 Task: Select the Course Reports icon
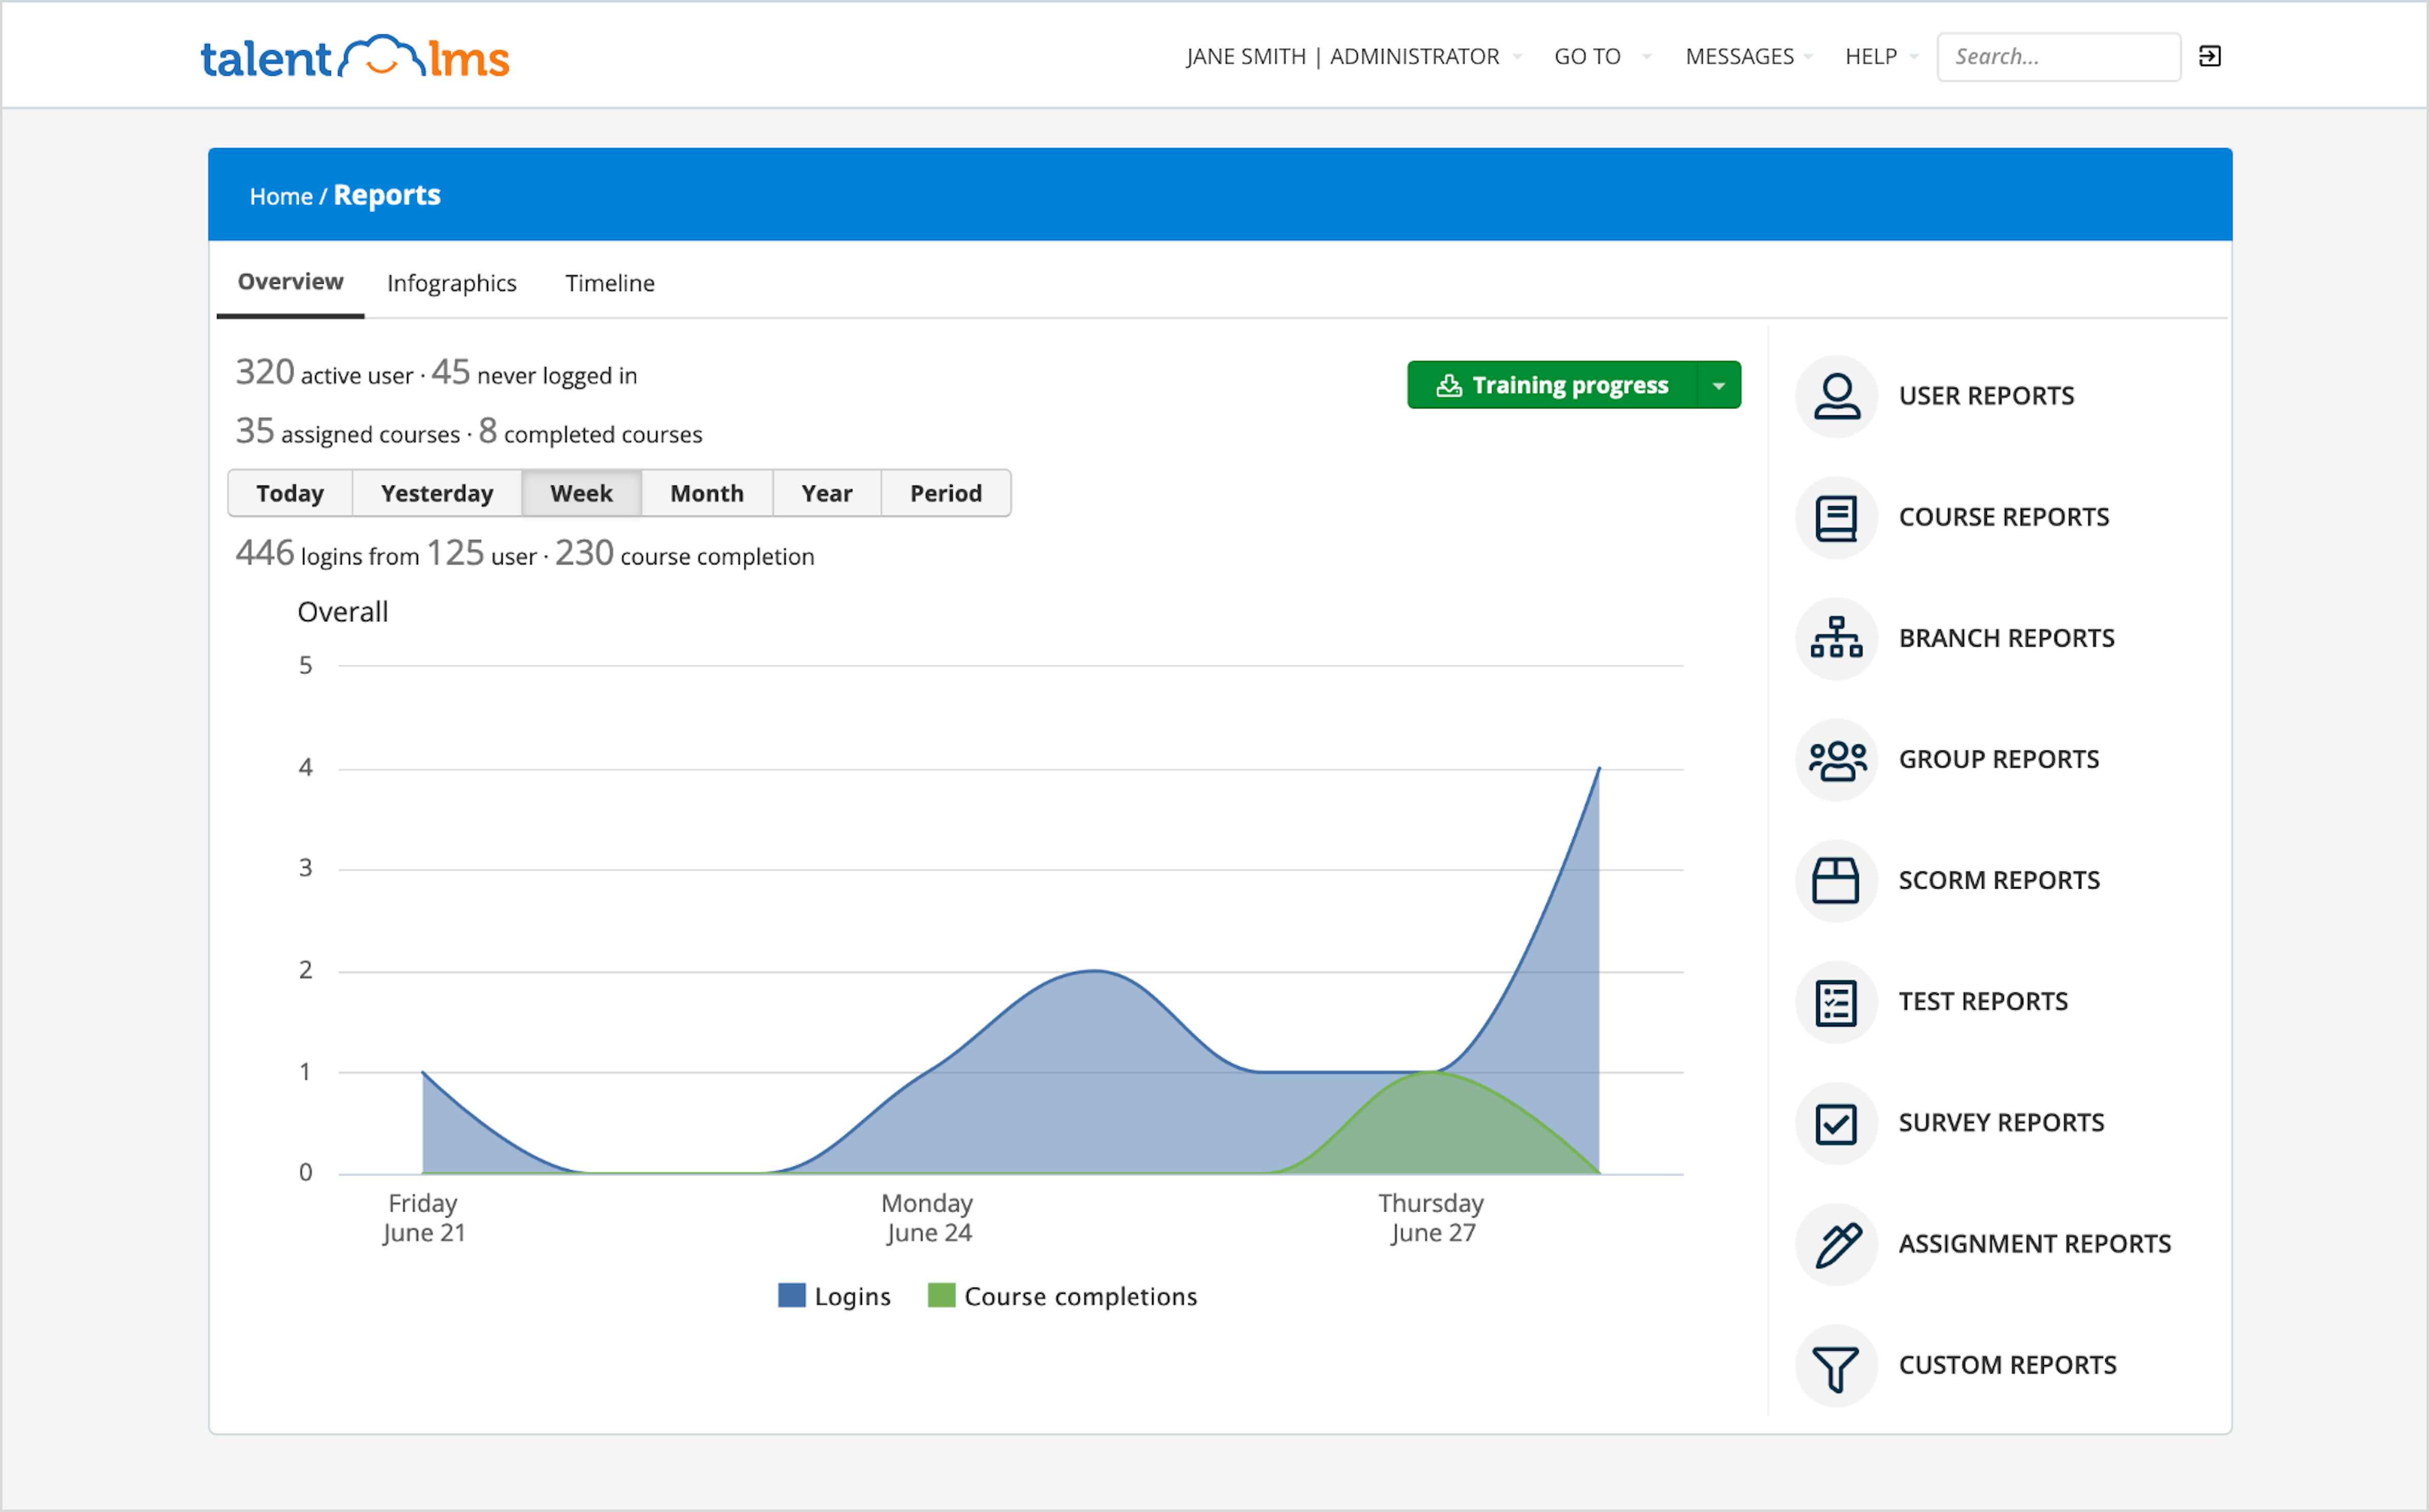pyautogui.click(x=1836, y=517)
